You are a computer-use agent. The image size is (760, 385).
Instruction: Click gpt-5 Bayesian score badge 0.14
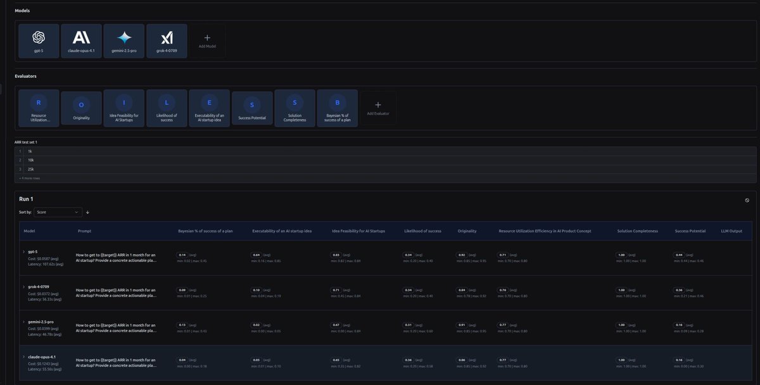tap(182, 255)
